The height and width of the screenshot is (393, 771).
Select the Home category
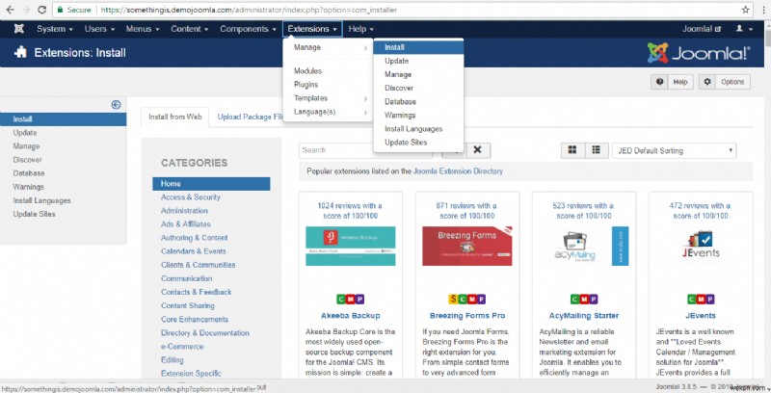coord(211,184)
